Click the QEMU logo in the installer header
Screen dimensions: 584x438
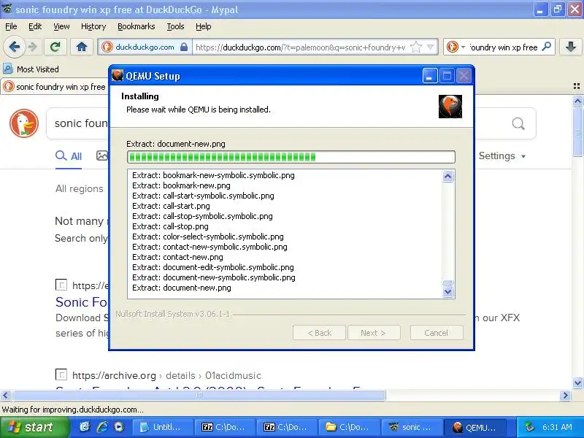pyautogui.click(x=450, y=107)
